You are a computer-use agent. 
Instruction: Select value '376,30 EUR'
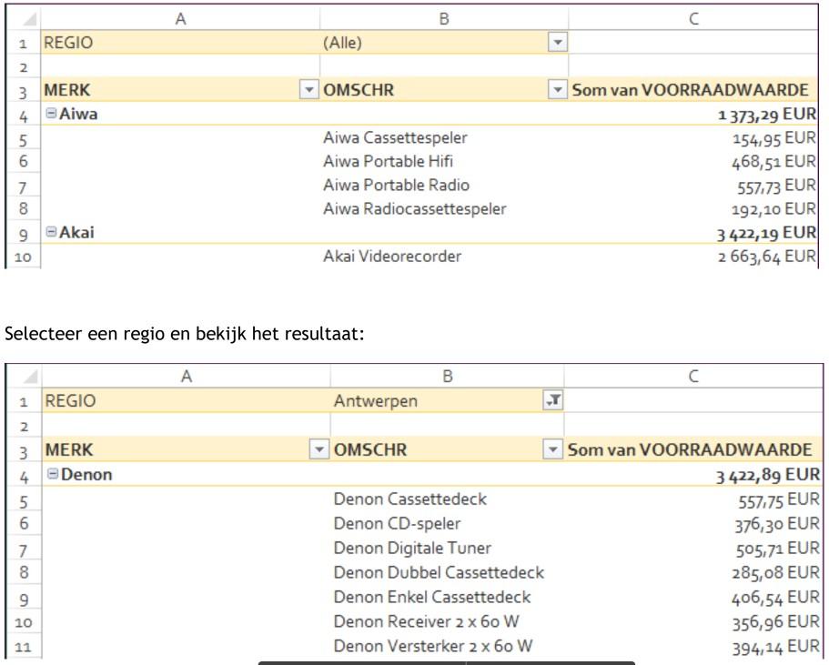point(777,524)
